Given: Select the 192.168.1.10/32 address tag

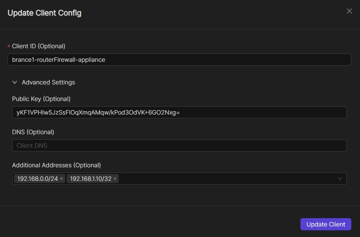Looking at the screenshot, I should [x=90, y=179].
